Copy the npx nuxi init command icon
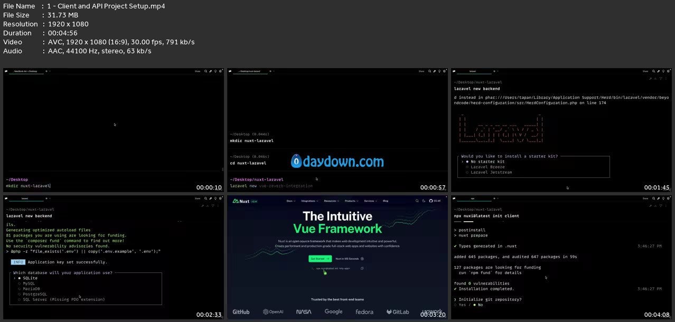Image resolution: width=675 pixels, height=322 pixels. (x=362, y=268)
